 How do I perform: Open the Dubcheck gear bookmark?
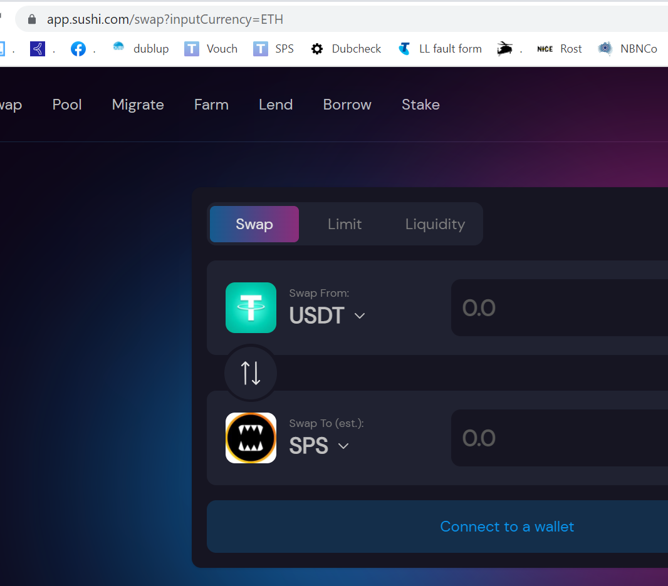pos(346,49)
